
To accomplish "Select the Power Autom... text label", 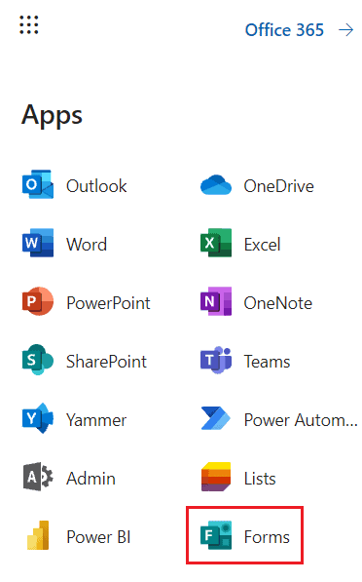I will coord(301,420).
